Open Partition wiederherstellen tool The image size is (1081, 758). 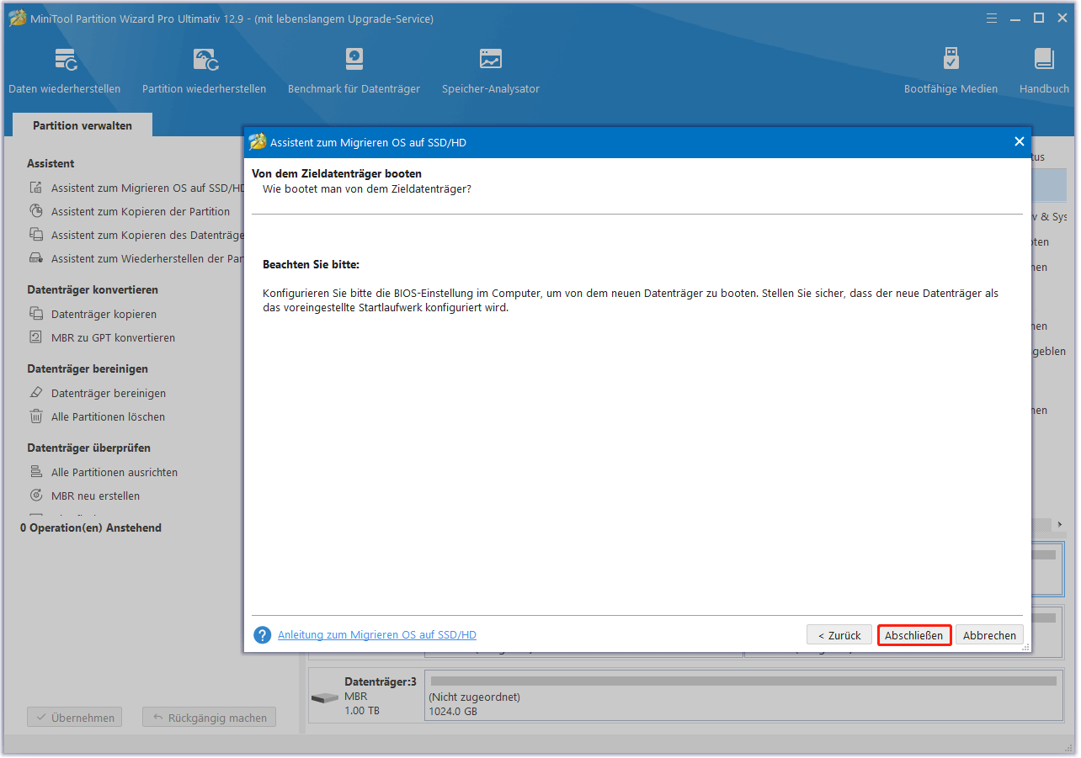click(x=204, y=71)
